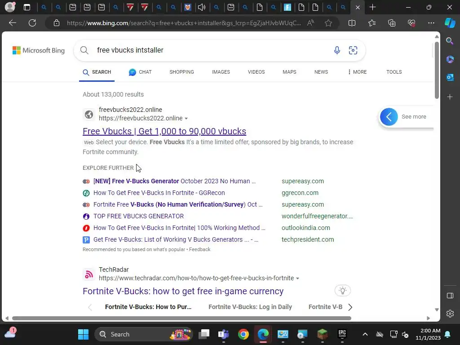Image resolution: width=460 pixels, height=345 pixels.
Task: Switch to the NEWS tab
Action: (x=321, y=72)
